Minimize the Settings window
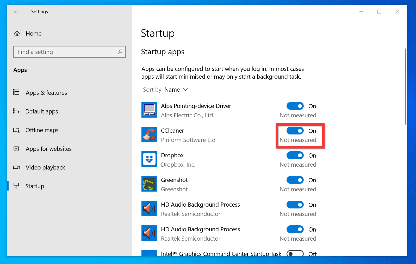This screenshot has width=416, height=264. point(361,11)
